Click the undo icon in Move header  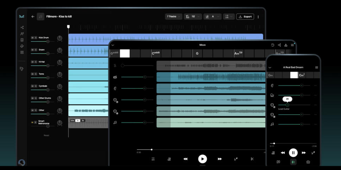click(272, 45)
